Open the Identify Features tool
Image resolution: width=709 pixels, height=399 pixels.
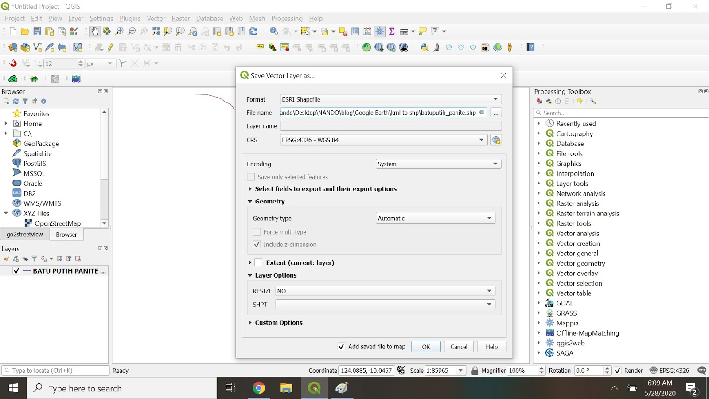(274, 31)
